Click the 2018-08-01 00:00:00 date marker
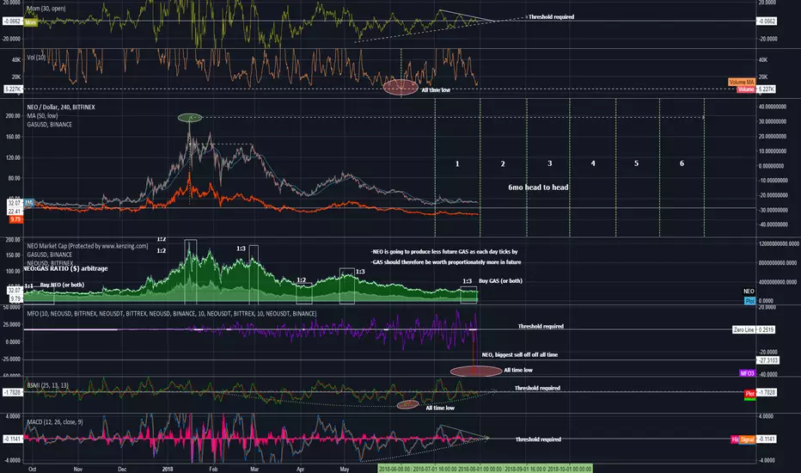801x473 pixels. [480, 469]
